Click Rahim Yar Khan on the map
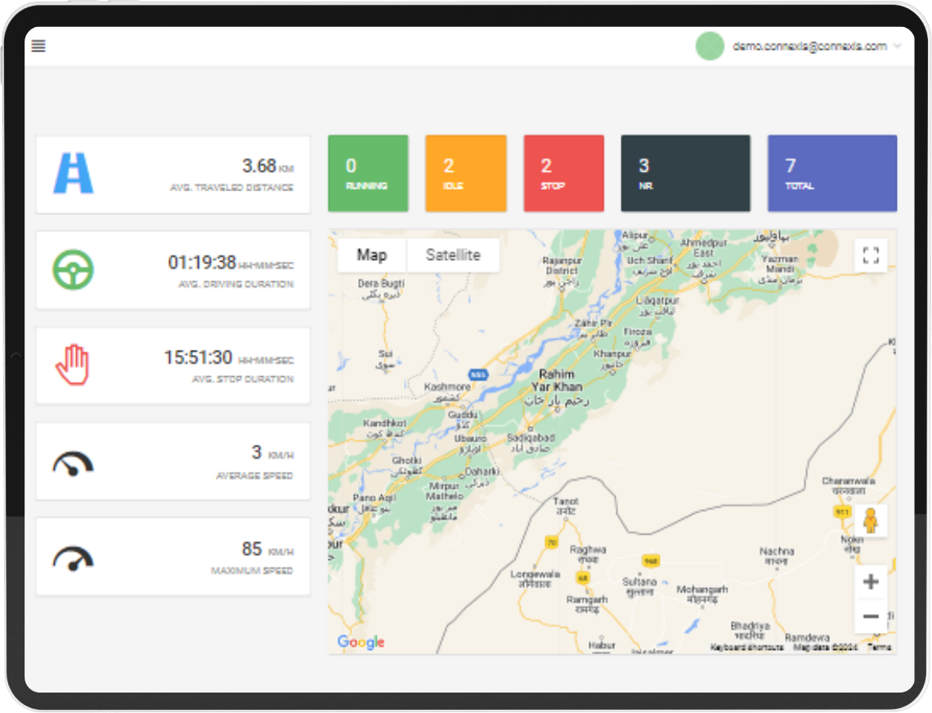The image size is (932, 713). 556,381
